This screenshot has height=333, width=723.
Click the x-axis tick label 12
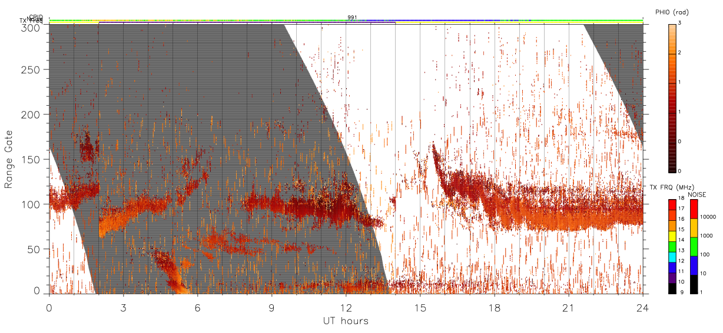pos(346,308)
